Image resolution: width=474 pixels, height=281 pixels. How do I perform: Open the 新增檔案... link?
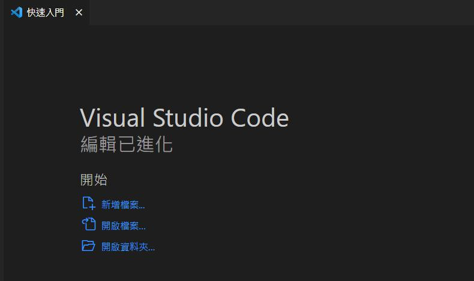(123, 205)
